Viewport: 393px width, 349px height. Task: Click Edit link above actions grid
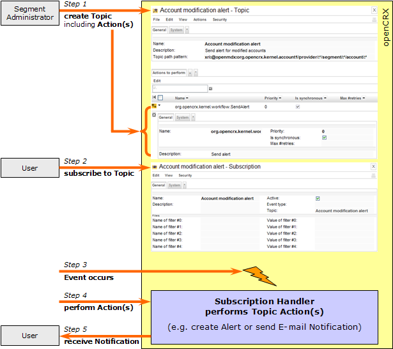157,81
